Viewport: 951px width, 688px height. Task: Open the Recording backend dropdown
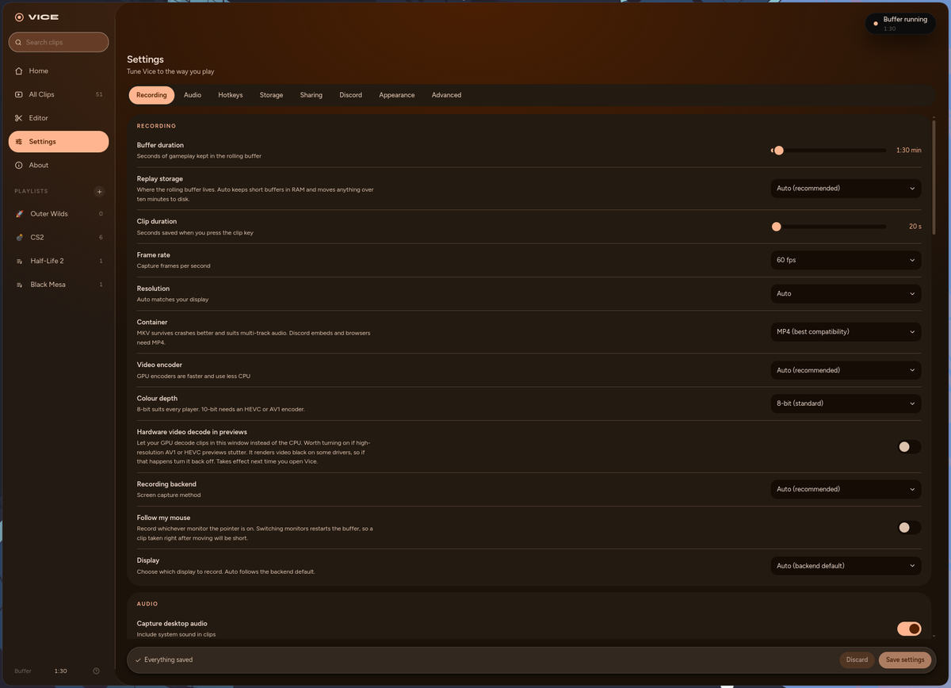[846, 489]
